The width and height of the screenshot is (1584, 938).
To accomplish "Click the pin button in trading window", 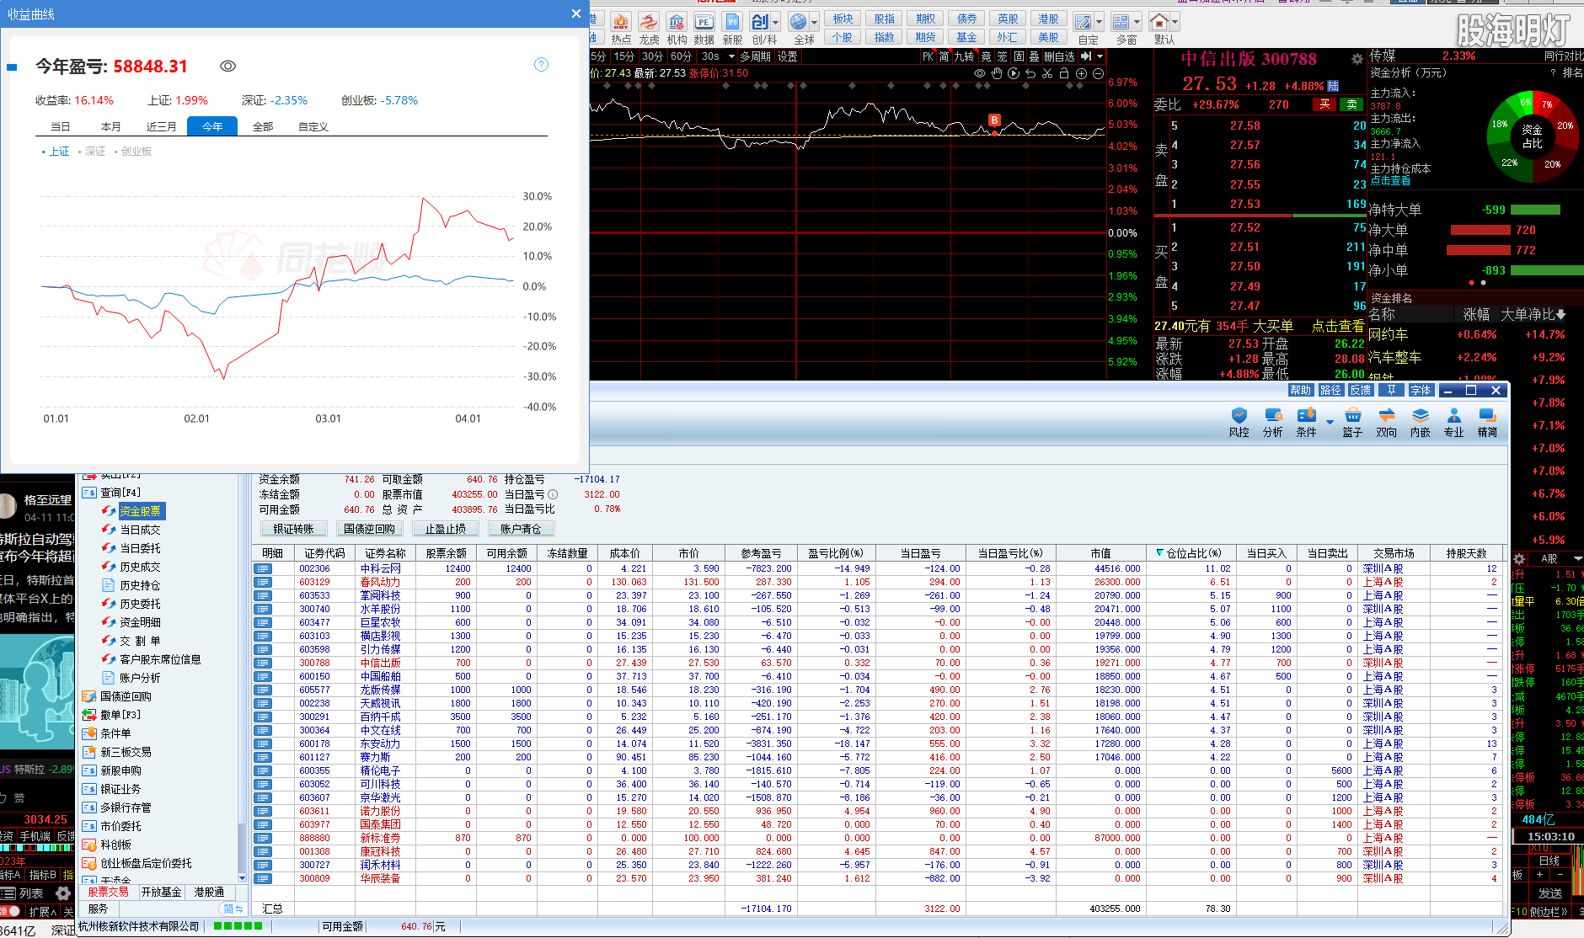I will (1392, 390).
